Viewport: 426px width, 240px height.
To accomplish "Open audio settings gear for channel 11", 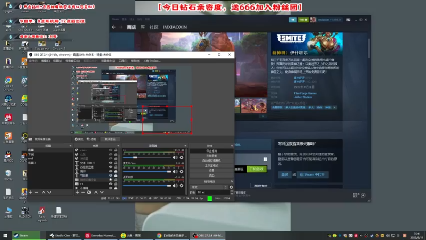I will 182,157.
